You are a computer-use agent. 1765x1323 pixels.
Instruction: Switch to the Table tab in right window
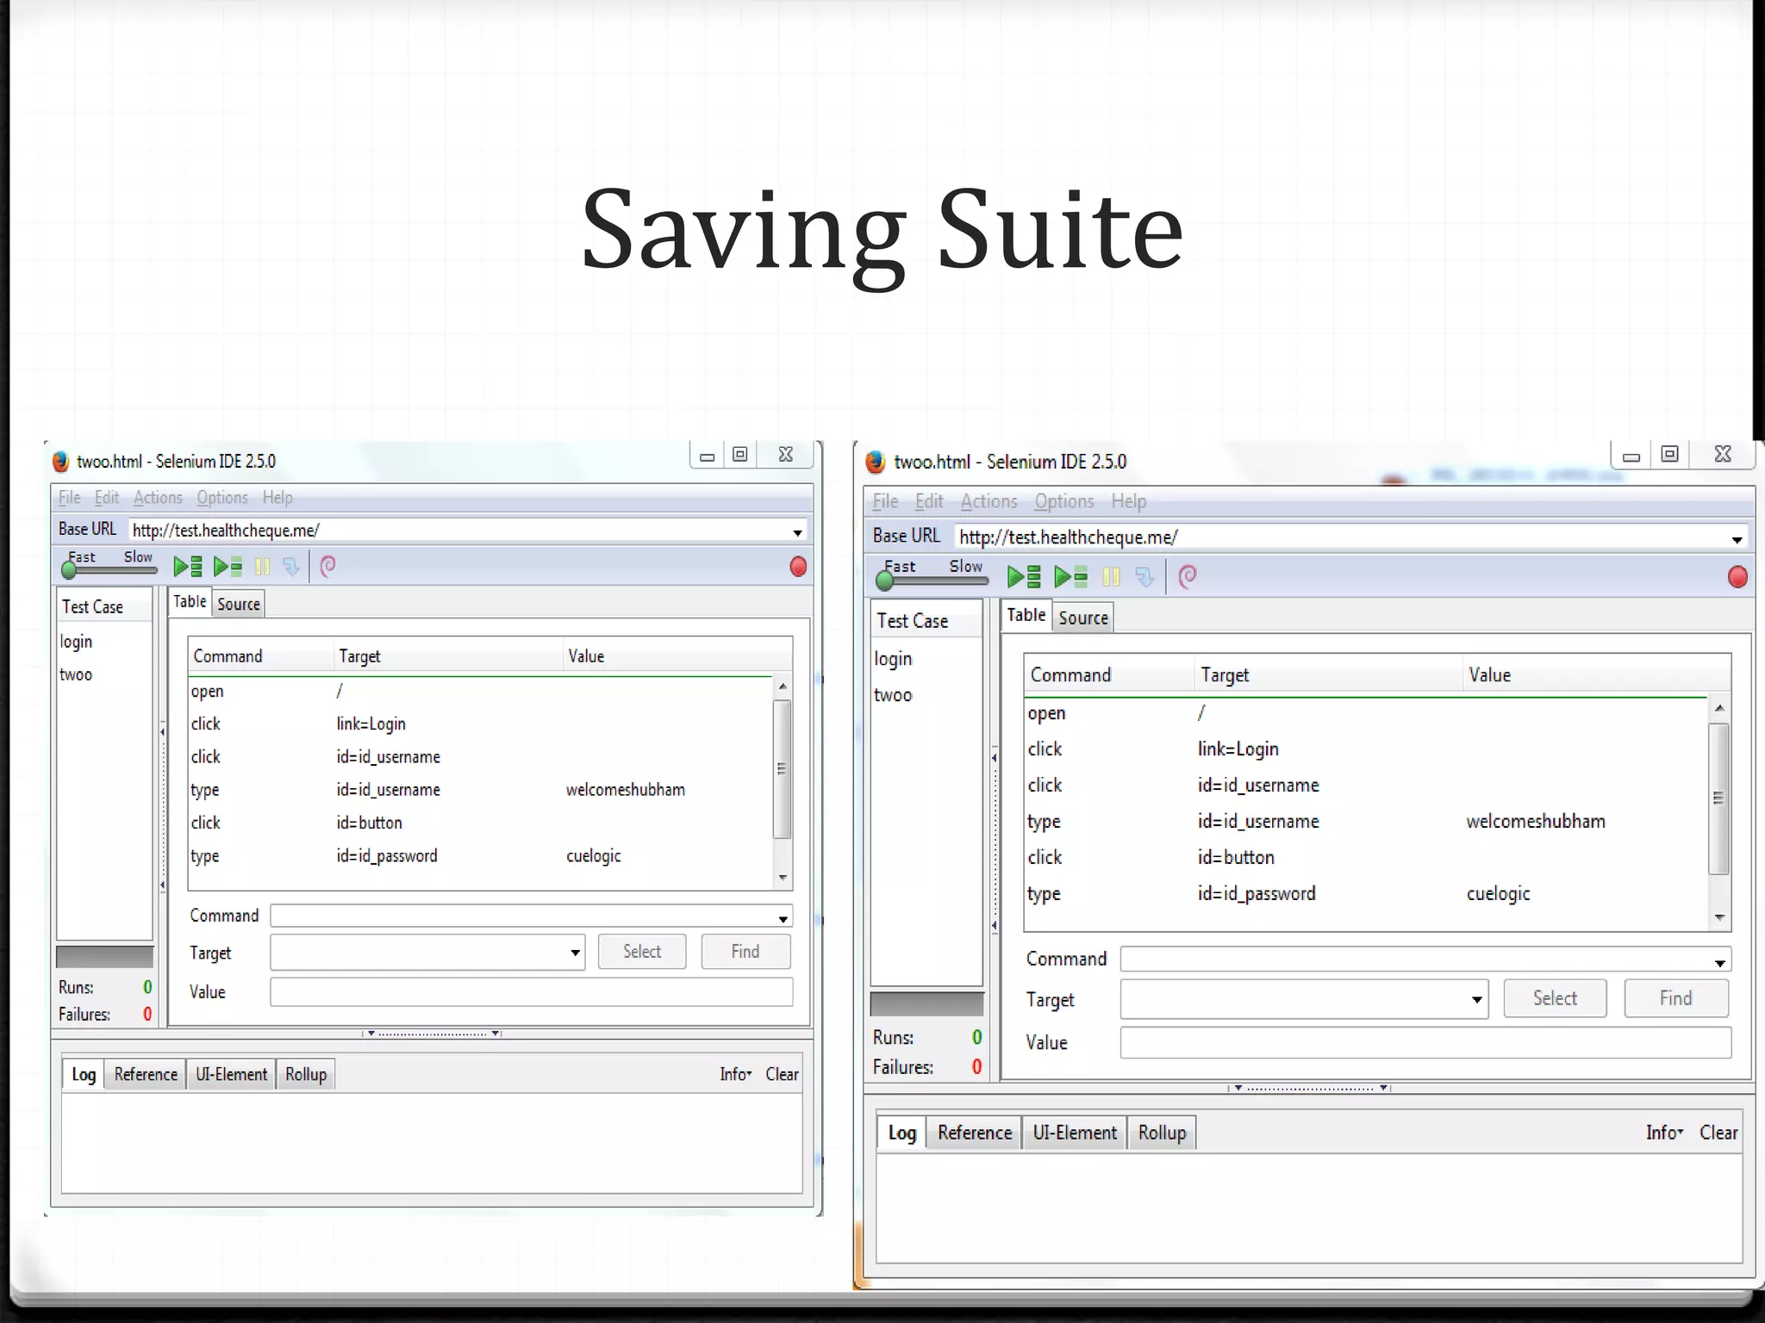pos(1026,615)
